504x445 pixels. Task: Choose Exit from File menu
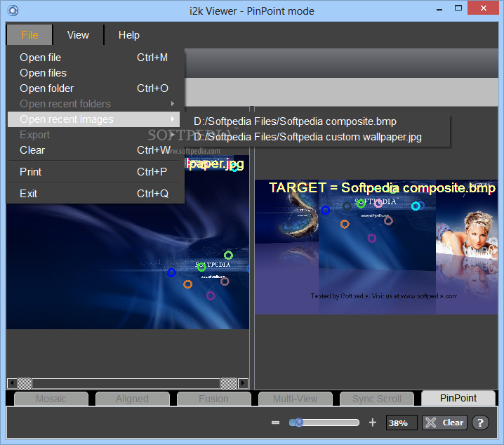(93, 194)
